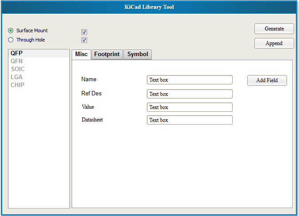Click the Name text box
The height and width of the screenshot is (216, 299).
tap(189, 80)
